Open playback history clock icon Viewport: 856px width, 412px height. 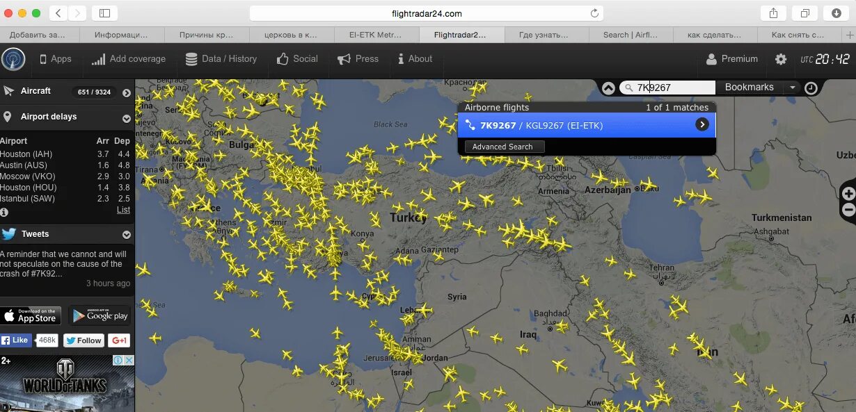811,88
